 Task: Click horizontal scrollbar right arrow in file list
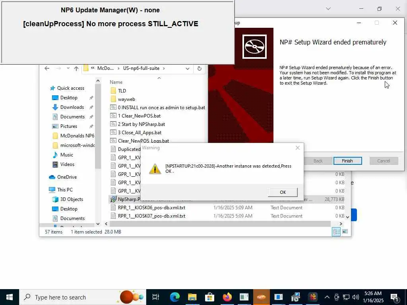pyautogui.click(x=341, y=224)
